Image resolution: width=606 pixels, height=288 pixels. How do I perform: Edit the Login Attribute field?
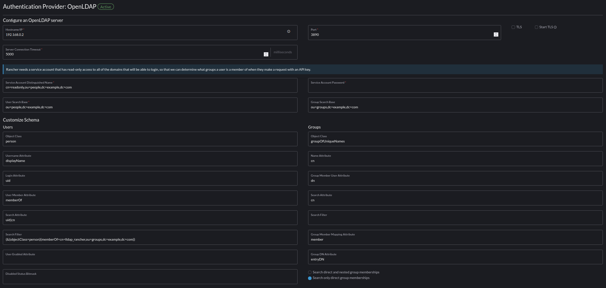(x=150, y=178)
